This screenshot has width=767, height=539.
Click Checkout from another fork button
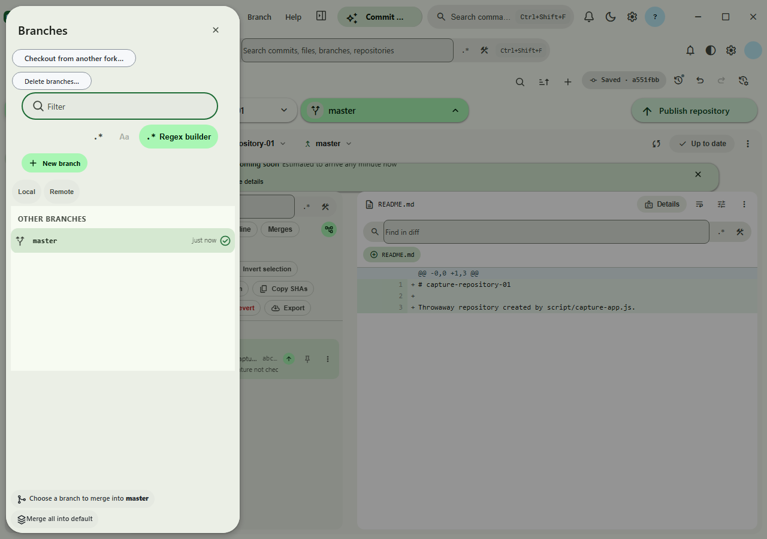click(x=74, y=58)
